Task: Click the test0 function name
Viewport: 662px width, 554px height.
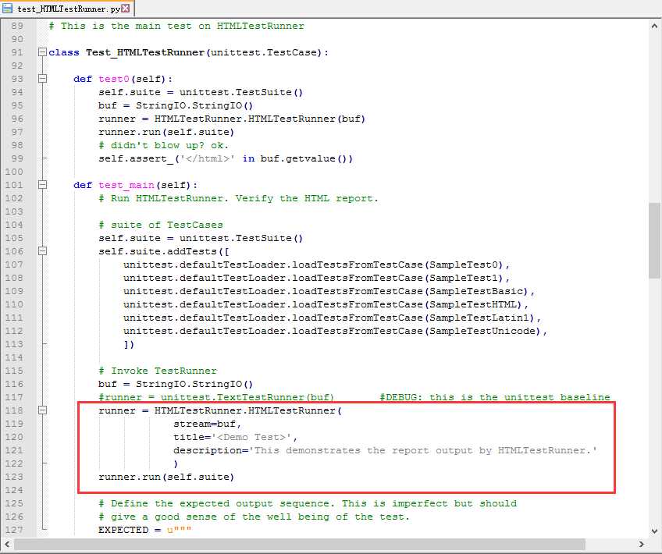Action: [114, 79]
